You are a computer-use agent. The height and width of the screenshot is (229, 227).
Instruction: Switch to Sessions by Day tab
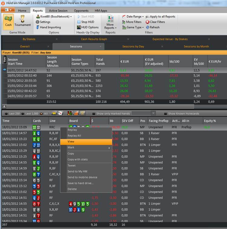coord(133,46)
